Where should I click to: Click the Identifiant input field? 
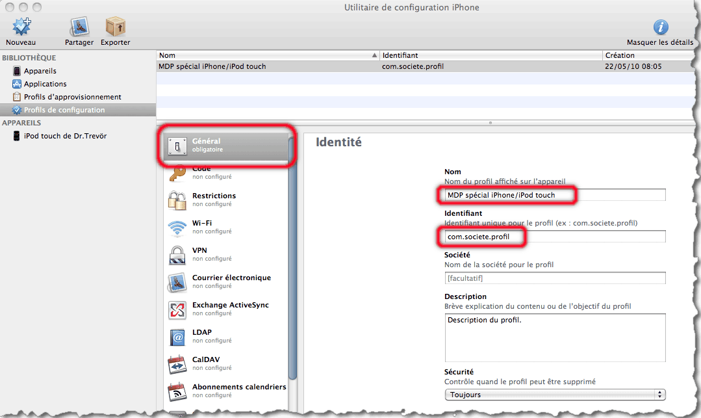[555, 237]
